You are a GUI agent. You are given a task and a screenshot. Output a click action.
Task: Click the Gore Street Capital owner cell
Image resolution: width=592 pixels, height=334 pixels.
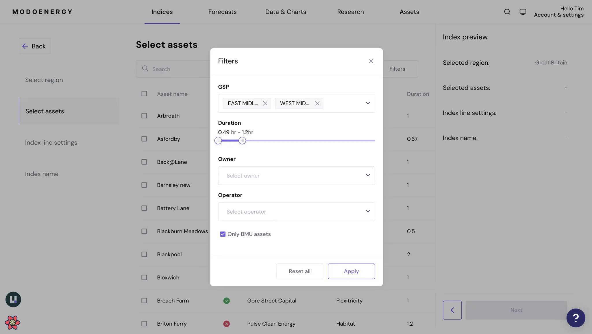click(272, 301)
